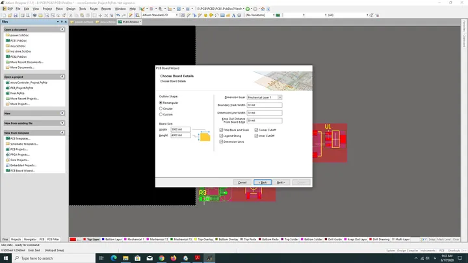The width and height of the screenshot is (468, 263).
Task: Open Google Chrome from the taskbar
Action: click(x=161, y=258)
